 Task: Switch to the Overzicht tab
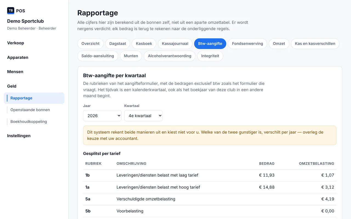click(x=90, y=44)
